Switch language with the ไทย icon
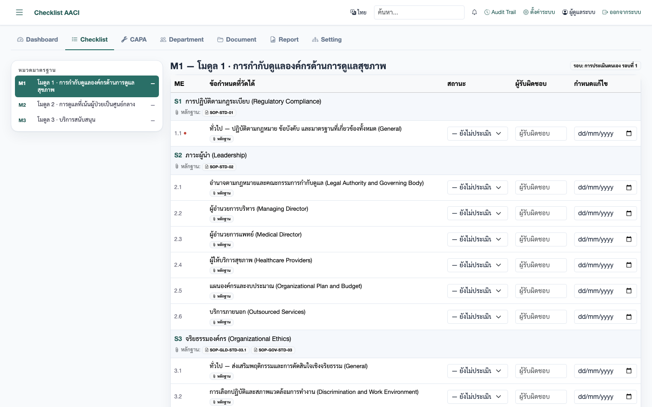The image size is (652, 407). click(358, 12)
